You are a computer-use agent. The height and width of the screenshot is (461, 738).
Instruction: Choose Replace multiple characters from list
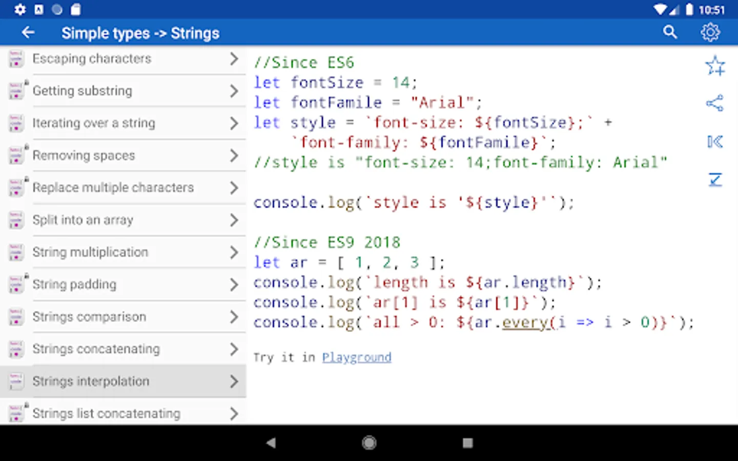click(x=113, y=188)
